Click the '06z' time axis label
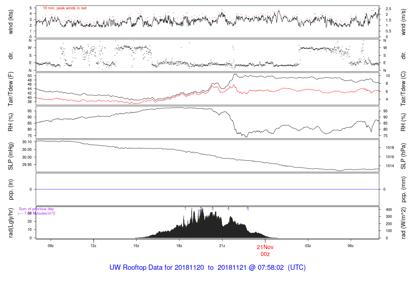 351,246
